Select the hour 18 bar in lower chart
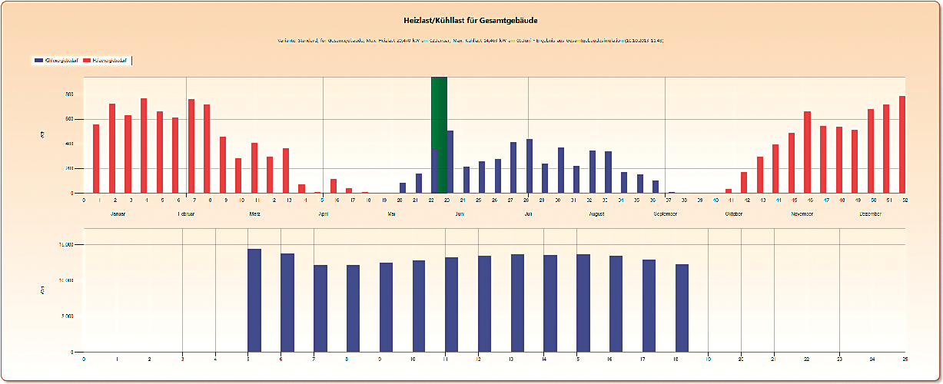The width and height of the screenshot is (943, 384). (x=682, y=308)
